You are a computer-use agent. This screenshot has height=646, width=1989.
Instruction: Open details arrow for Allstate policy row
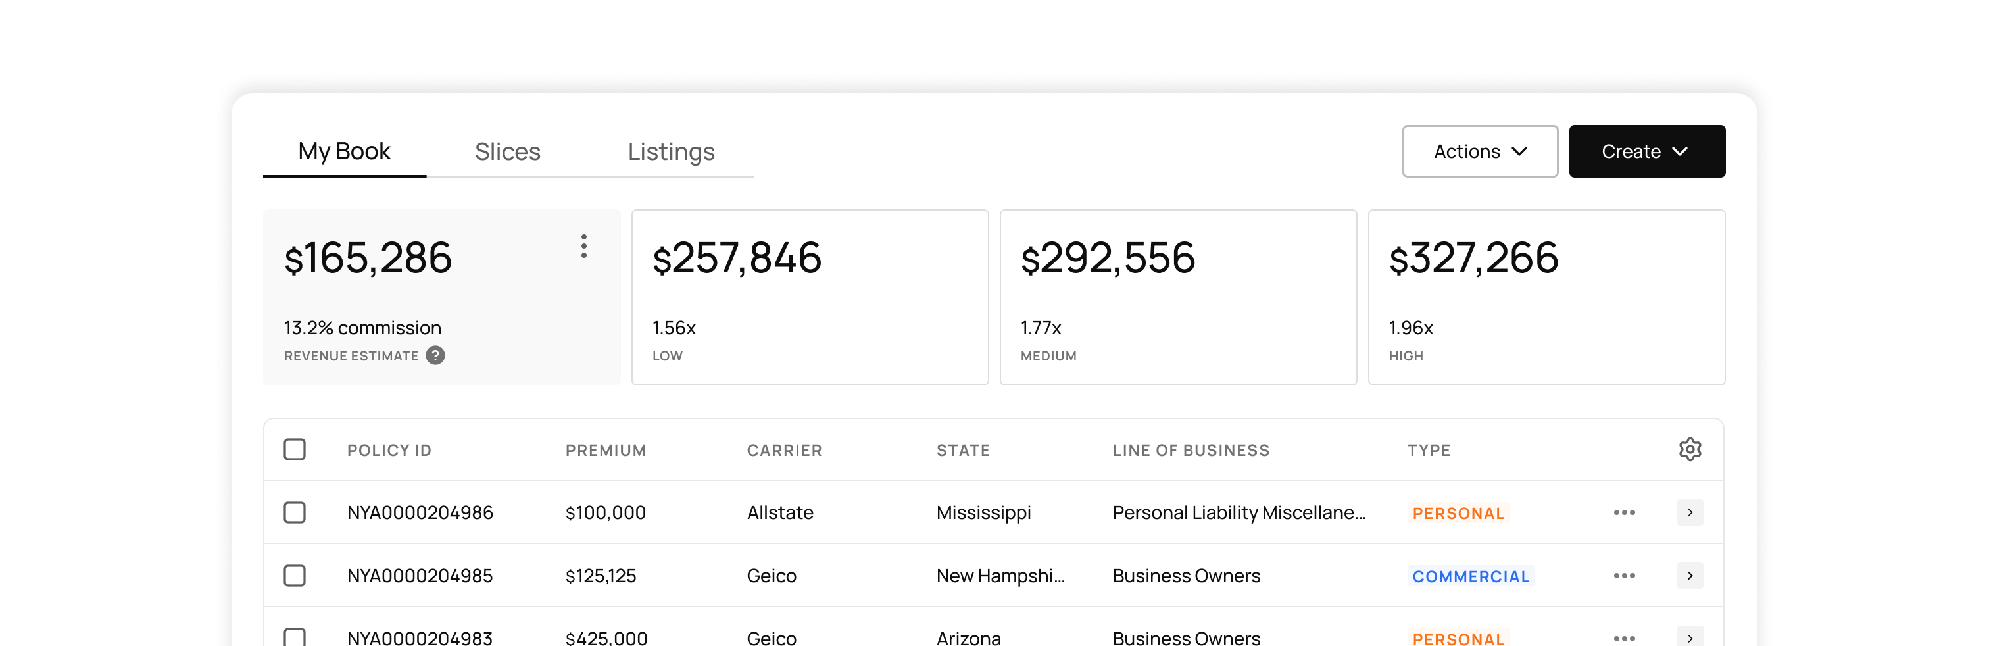[1690, 512]
